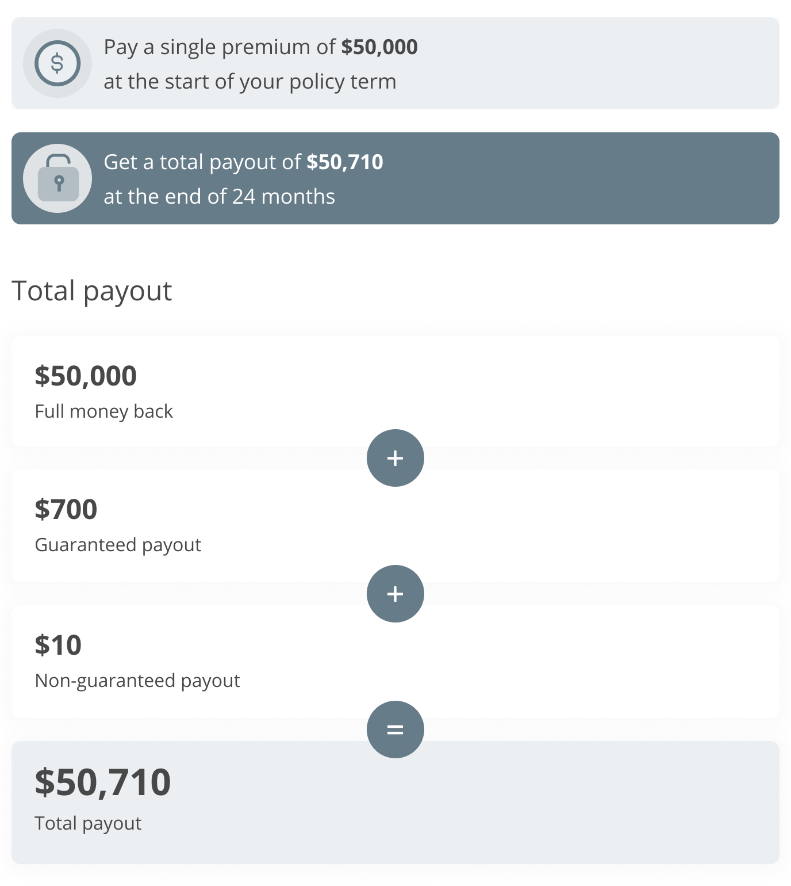The width and height of the screenshot is (791, 886).
Task: Click the second plus circle icon
Action: 395,594
